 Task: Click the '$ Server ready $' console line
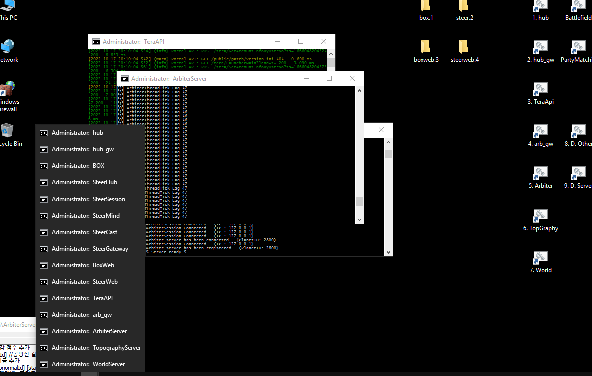pyautogui.click(x=166, y=252)
